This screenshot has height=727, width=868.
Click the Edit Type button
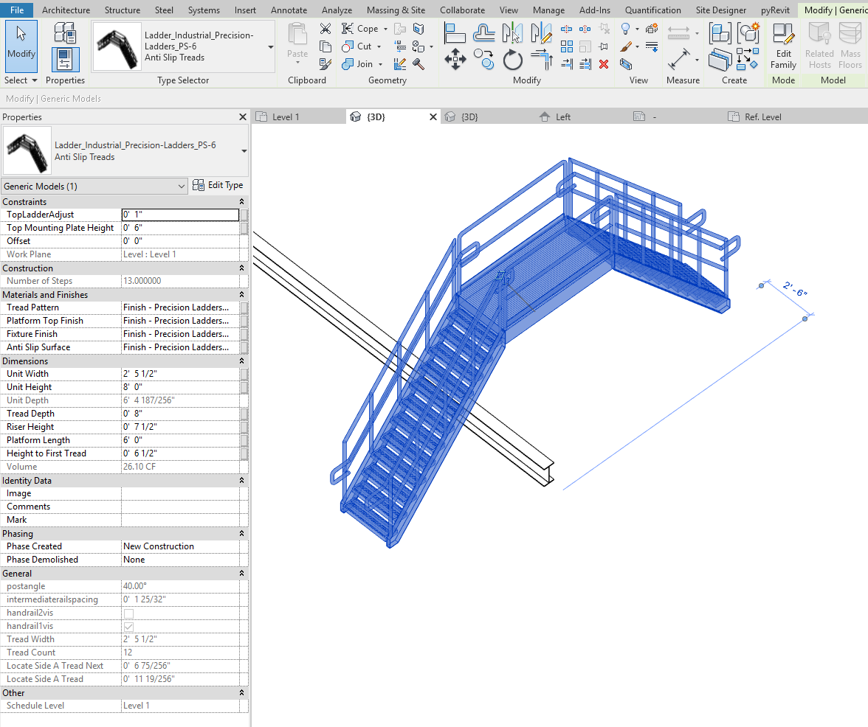[218, 186]
